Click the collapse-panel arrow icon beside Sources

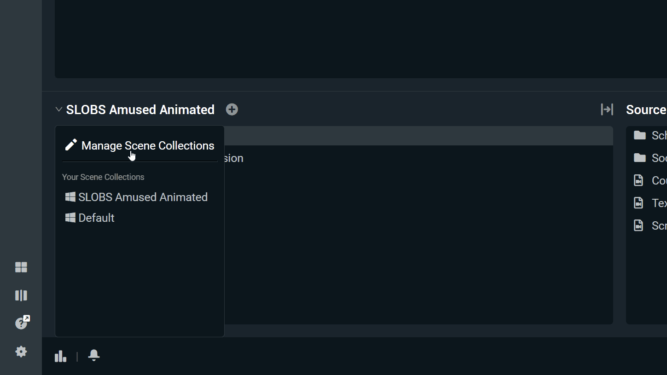coord(607,110)
